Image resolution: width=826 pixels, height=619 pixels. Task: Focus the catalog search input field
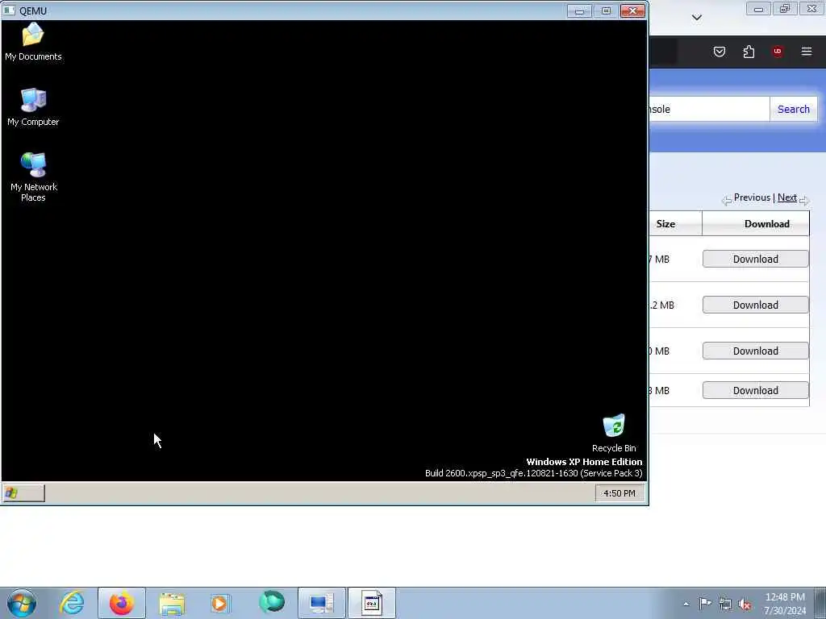(709, 109)
